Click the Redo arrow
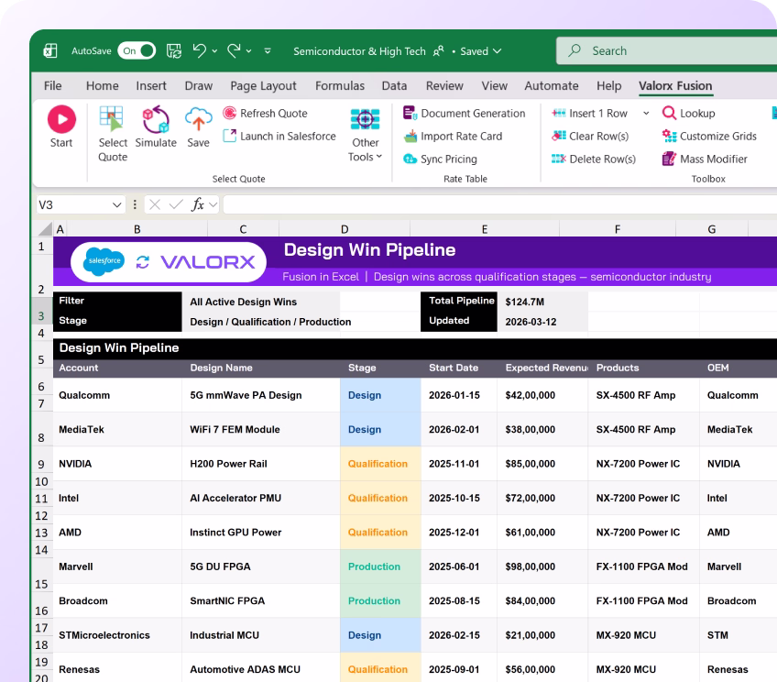 (x=234, y=50)
